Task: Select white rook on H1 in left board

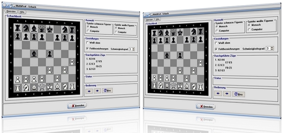Action: point(72,86)
